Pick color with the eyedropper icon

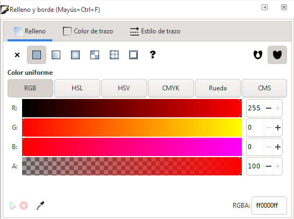point(40,206)
